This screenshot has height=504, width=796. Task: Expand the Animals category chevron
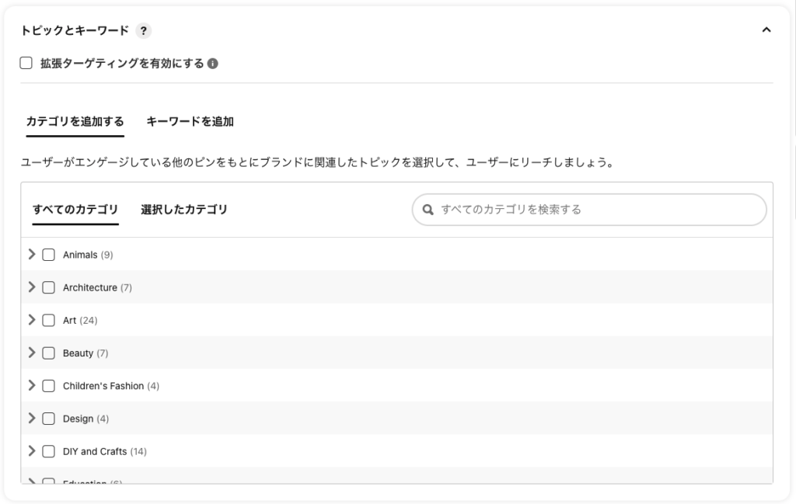click(31, 254)
